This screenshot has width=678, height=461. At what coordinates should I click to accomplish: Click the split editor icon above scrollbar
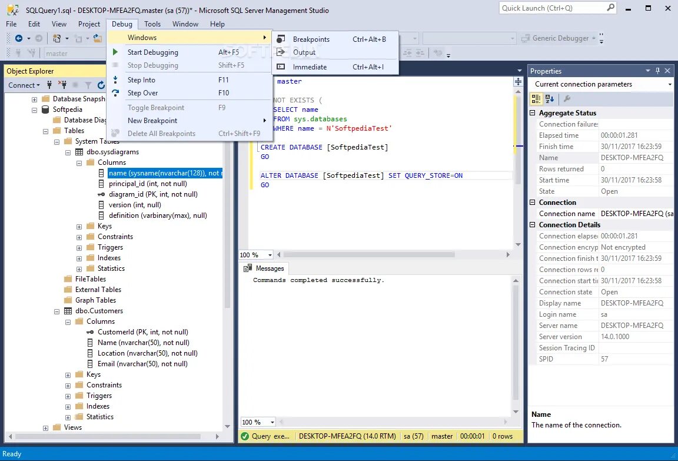pyautogui.click(x=518, y=81)
